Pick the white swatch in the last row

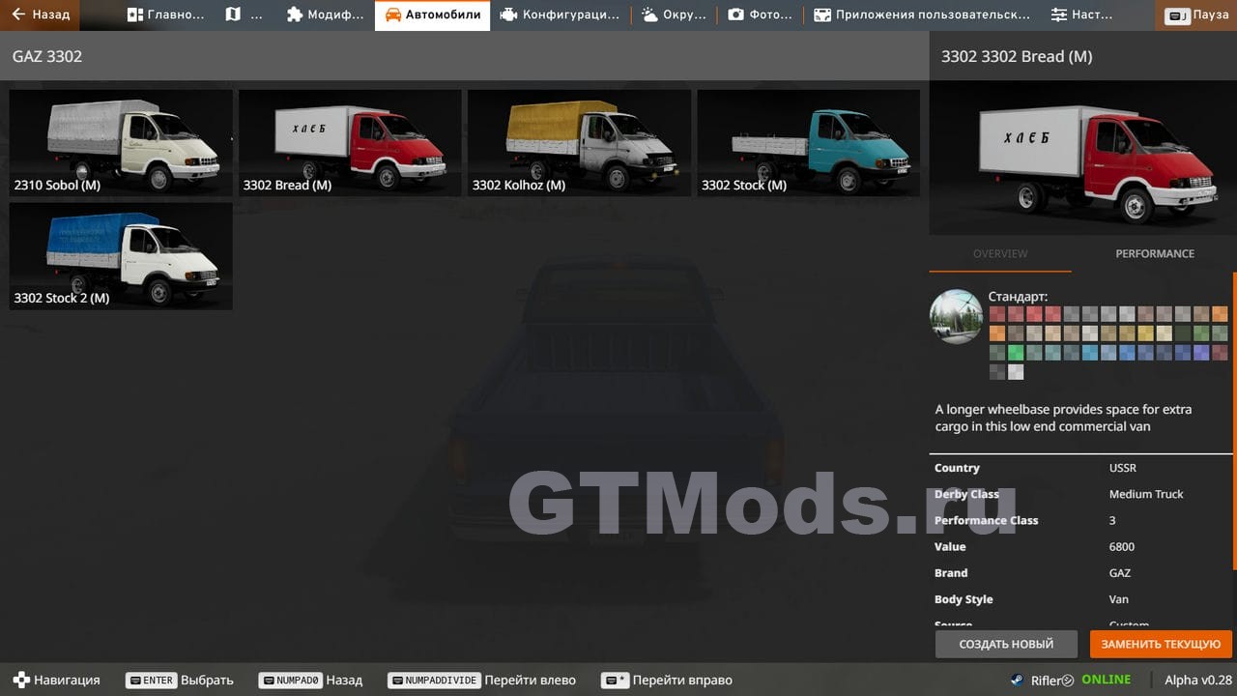click(1016, 372)
